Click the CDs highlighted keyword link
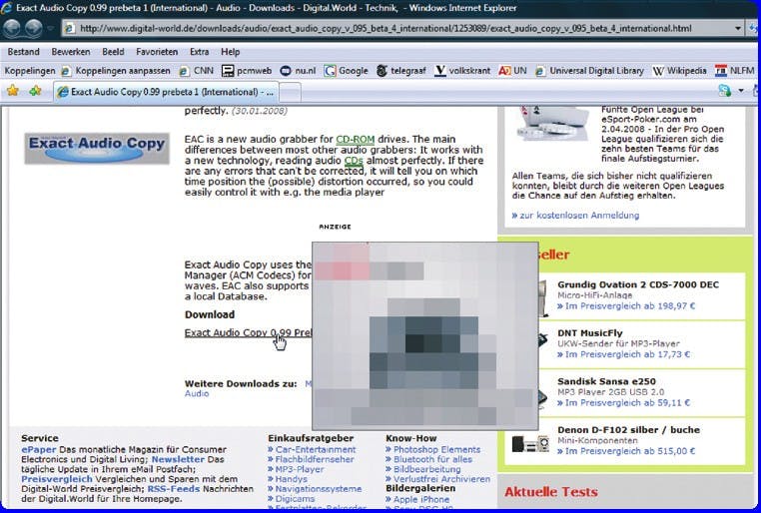 click(x=354, y=161)
